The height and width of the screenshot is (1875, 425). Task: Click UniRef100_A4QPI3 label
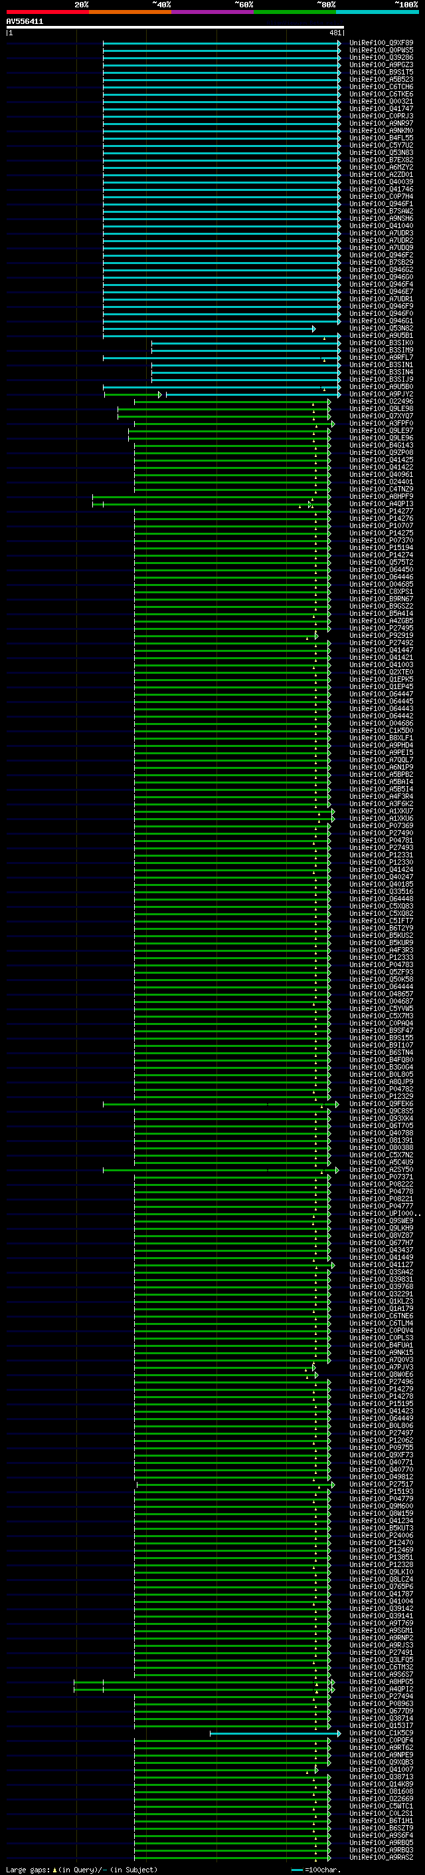coord(381,504)
